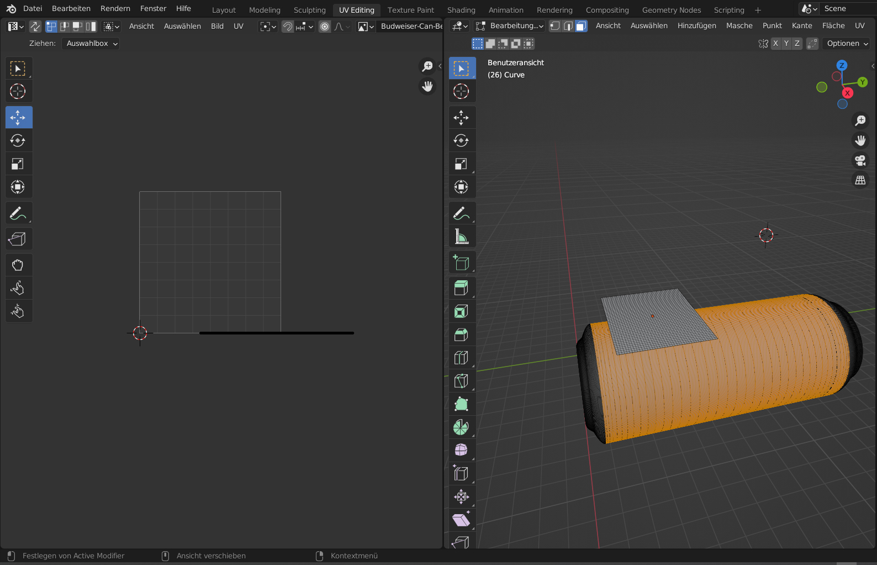
Task: Open the Auswahlbox drag dropdown
Action: [x=91, y=44]
